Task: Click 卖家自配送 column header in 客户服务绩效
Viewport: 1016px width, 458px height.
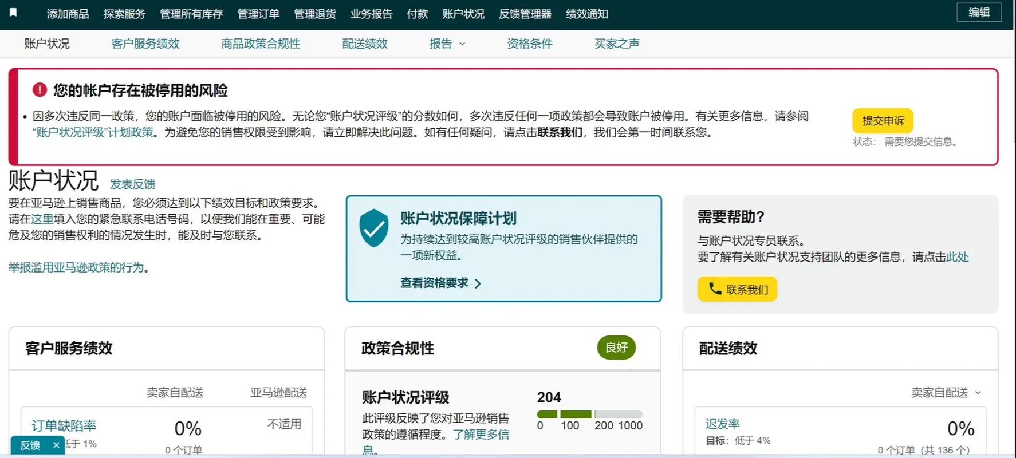Action: click(x=175, y=393)
